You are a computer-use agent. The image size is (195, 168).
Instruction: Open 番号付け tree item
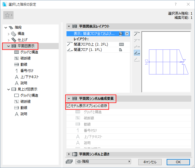[x=27, y=71]
